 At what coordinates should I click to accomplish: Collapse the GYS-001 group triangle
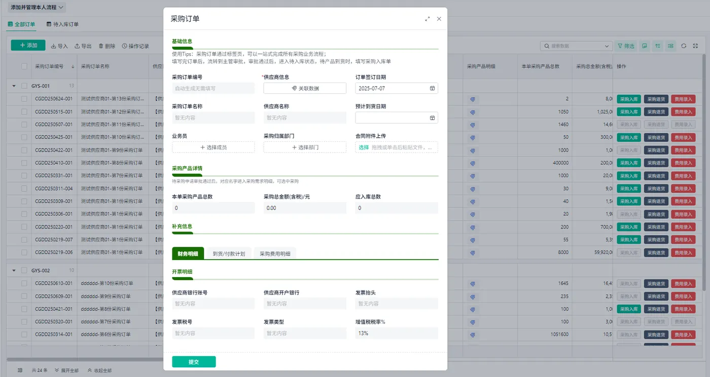click(x=14, y=86)
